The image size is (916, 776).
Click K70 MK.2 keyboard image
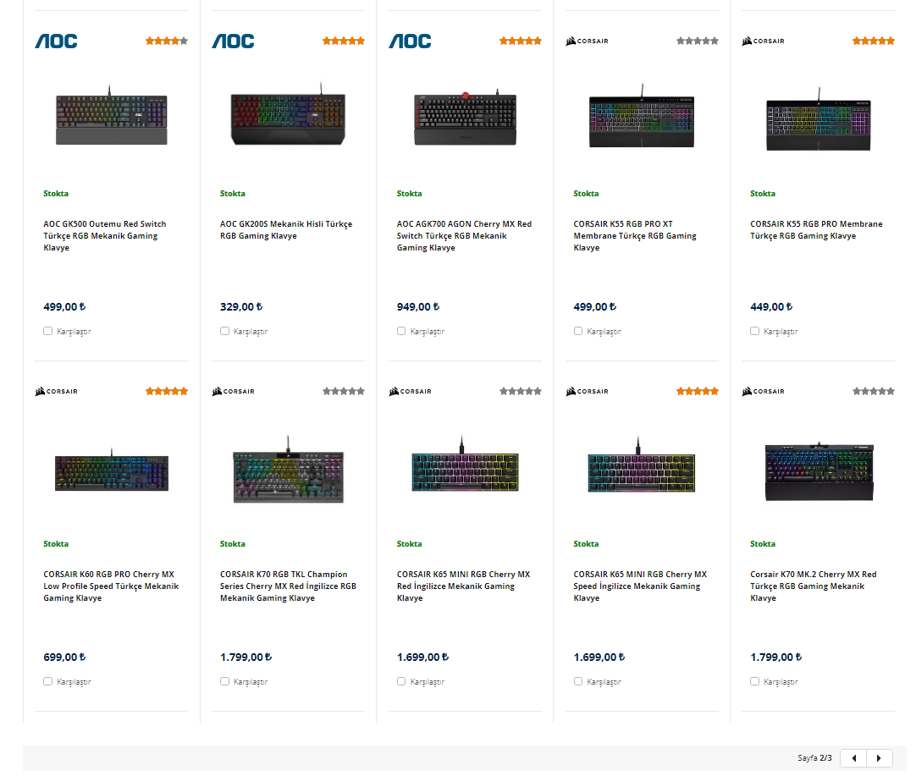(x=819, y=472)
